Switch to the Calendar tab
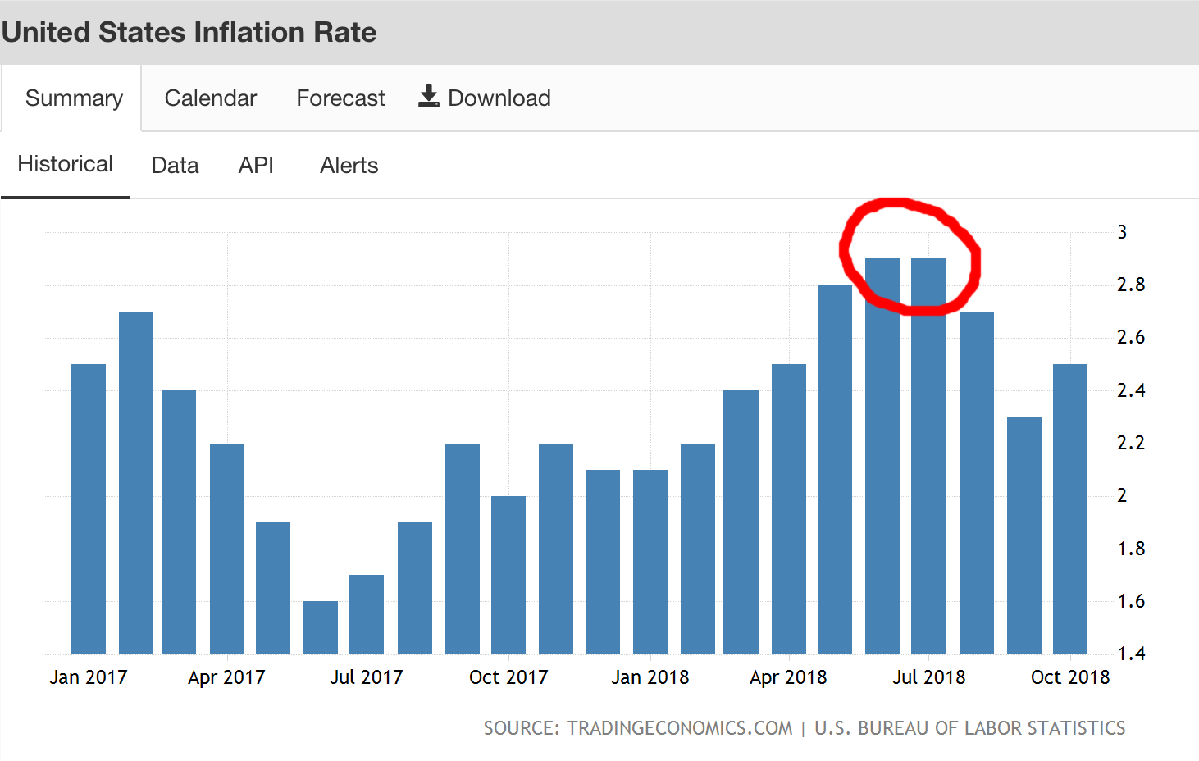Viewport: 1199px width, 761px height. [x=211, y=98]
